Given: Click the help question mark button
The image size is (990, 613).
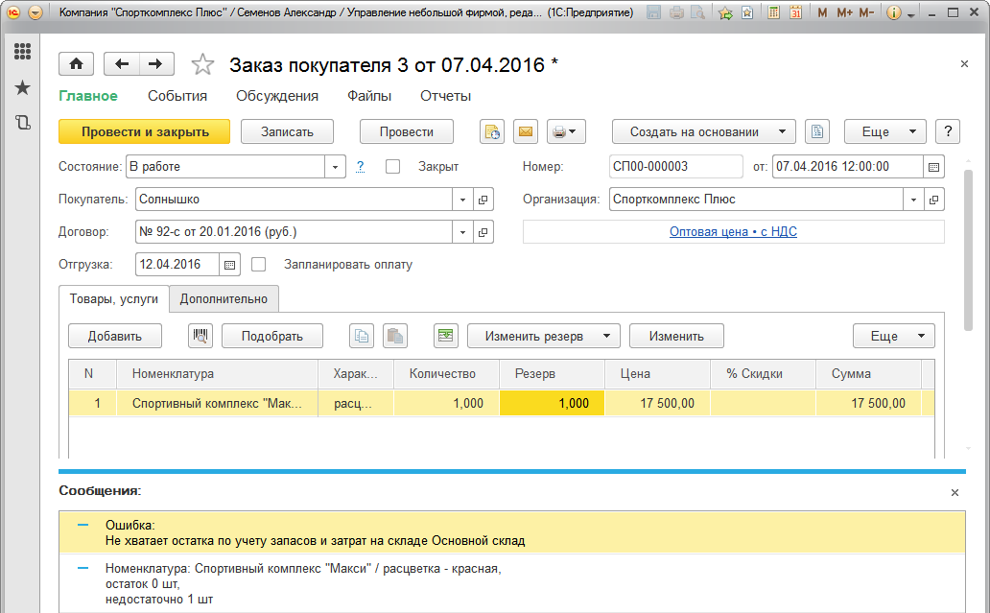Looking at the screenshot, I should click(947, 132).
